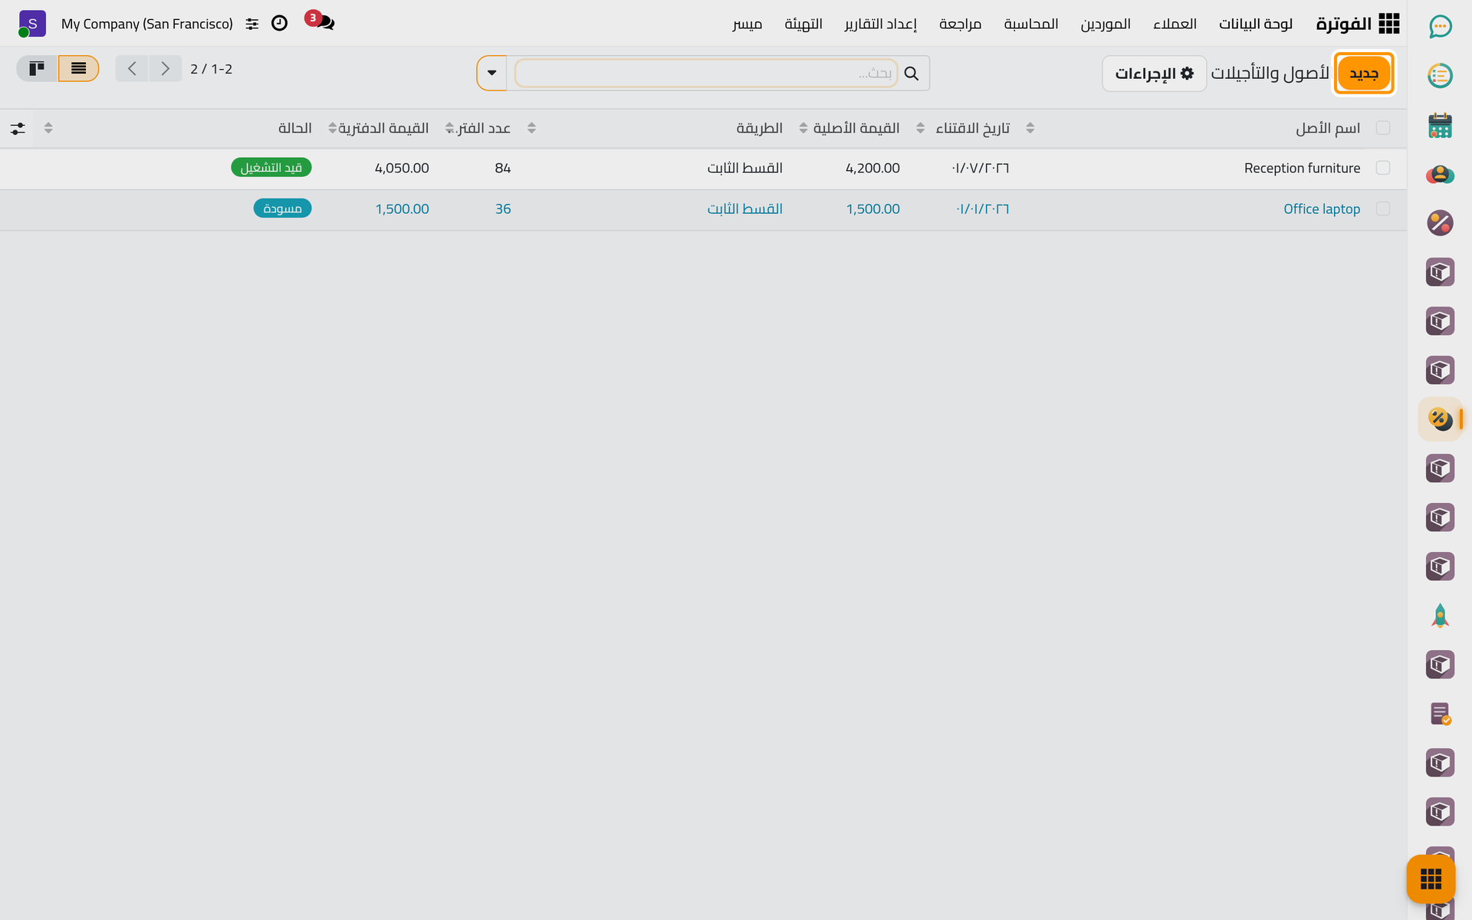The width and height of the screenshot is (1472, 920).
Task: Open the الإجراءات actions menu
Action: click(1154, 74)
